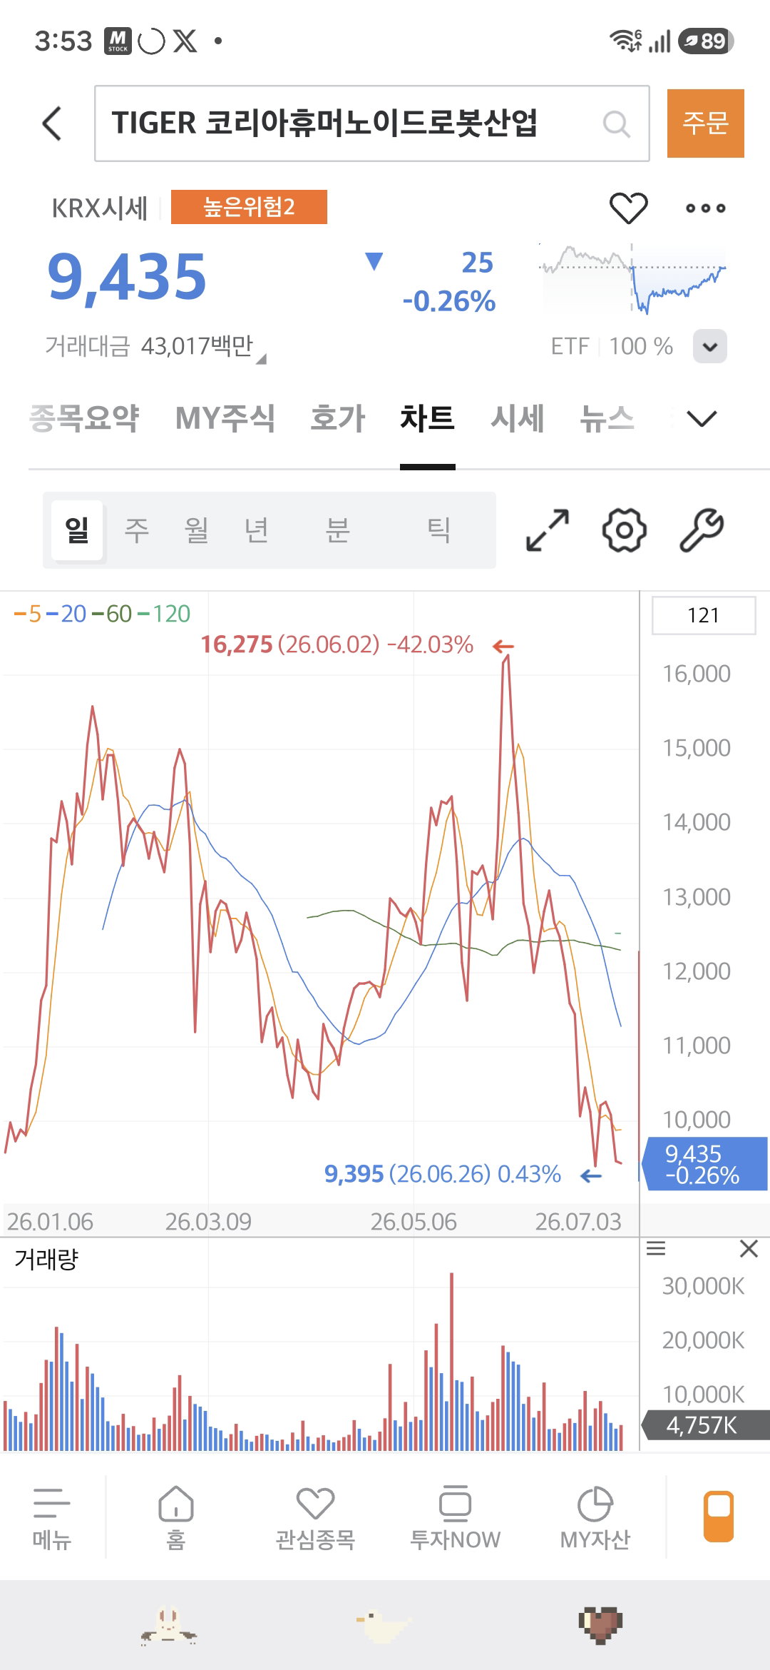Image resolution: width=770 pixels, height=1670 pixels.
Task: Expand the ETF 100% dropdown arrow
Action: (709, 346)
